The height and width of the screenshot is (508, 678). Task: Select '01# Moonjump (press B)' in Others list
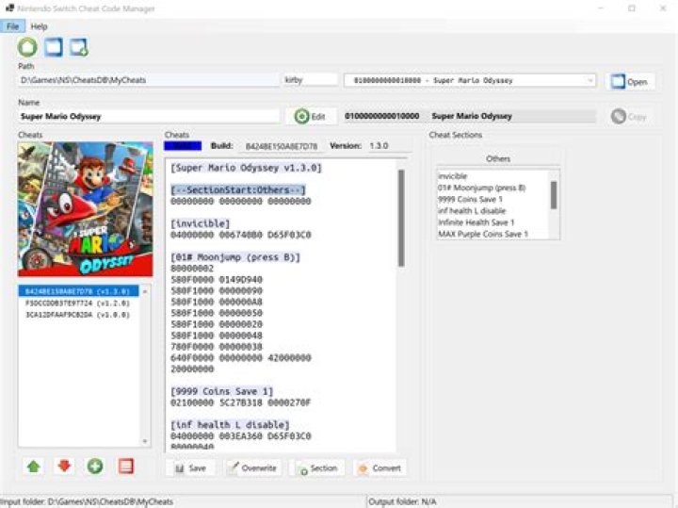(482, 188)
